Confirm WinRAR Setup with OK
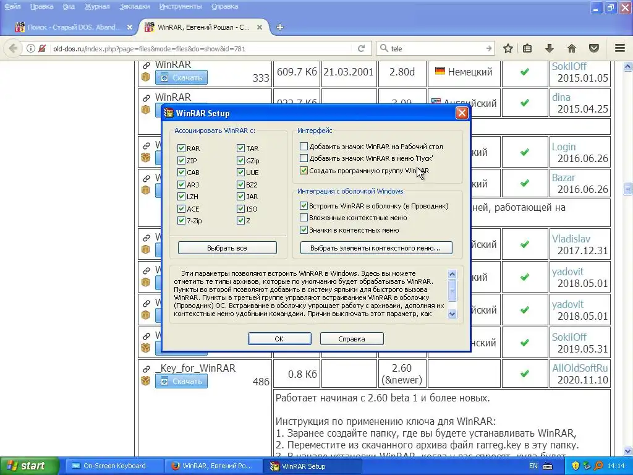Viewport: 633px width, 475px height. coord(279,339)
